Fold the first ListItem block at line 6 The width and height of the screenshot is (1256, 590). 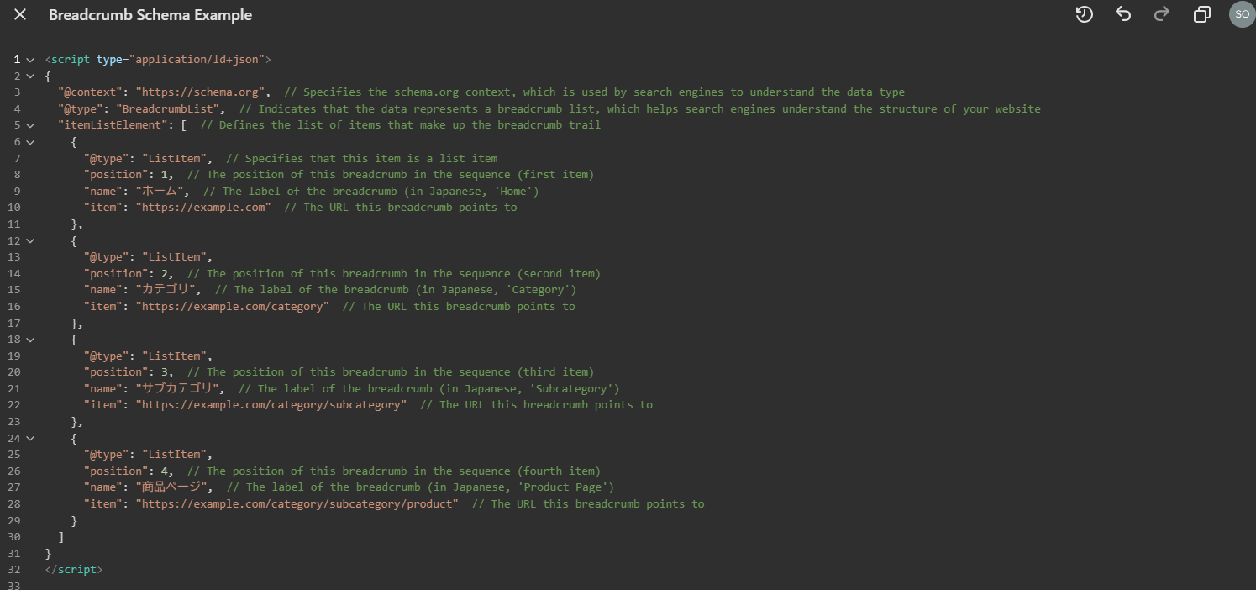pyautogui.click(x=30, y=142)
